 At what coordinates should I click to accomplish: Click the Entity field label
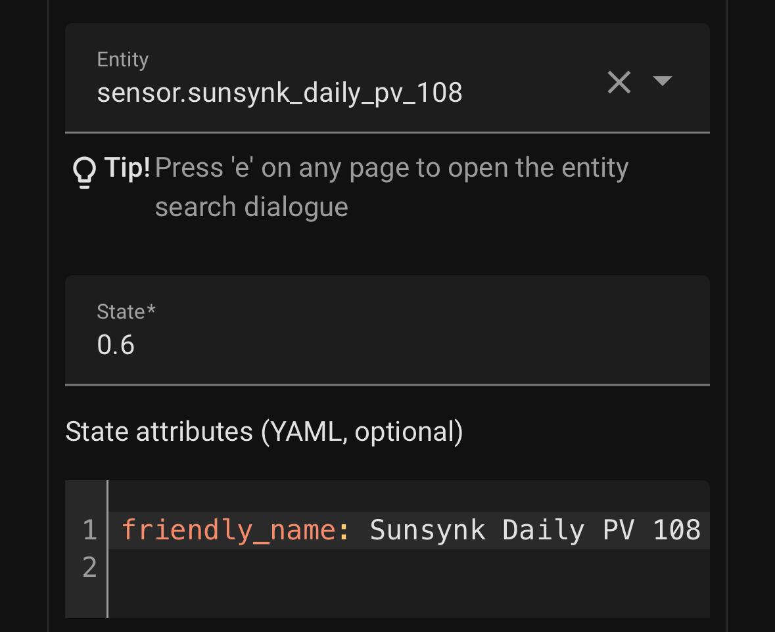click(x=122, y=60)
